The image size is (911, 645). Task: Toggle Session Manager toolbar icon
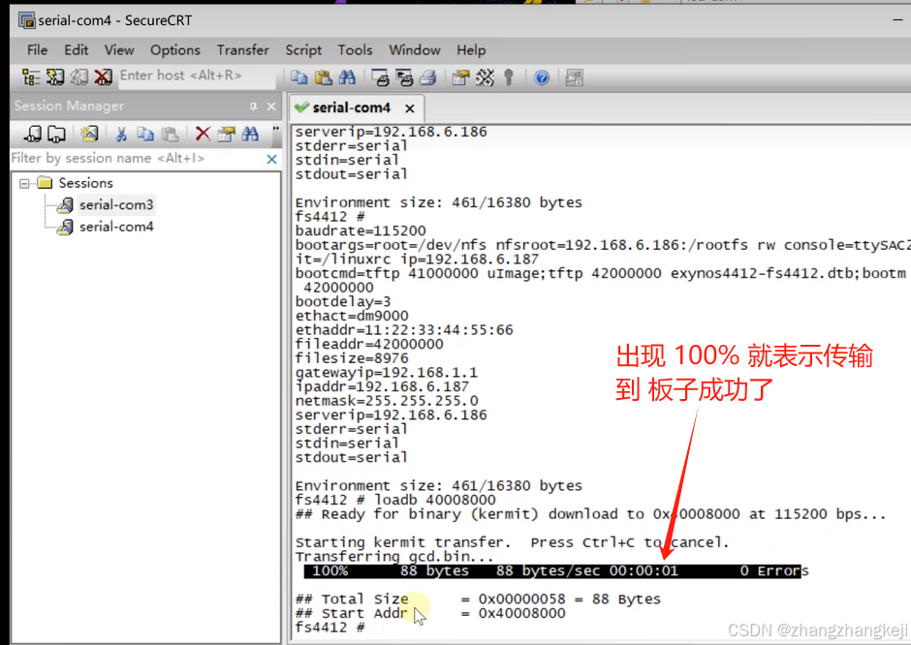point(31,77)
